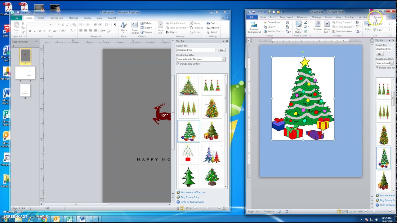Switch to Word's Page Layout tab
This screenshot has width=397, height=223.
coord(286,17)
